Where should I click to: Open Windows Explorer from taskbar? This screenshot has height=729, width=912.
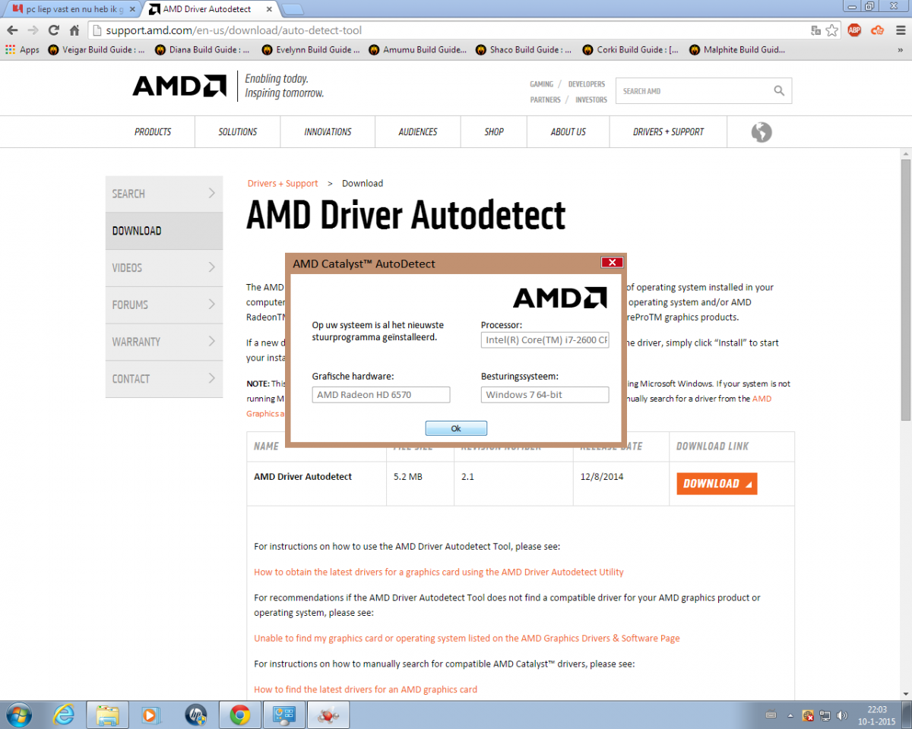tap(107, 715)
